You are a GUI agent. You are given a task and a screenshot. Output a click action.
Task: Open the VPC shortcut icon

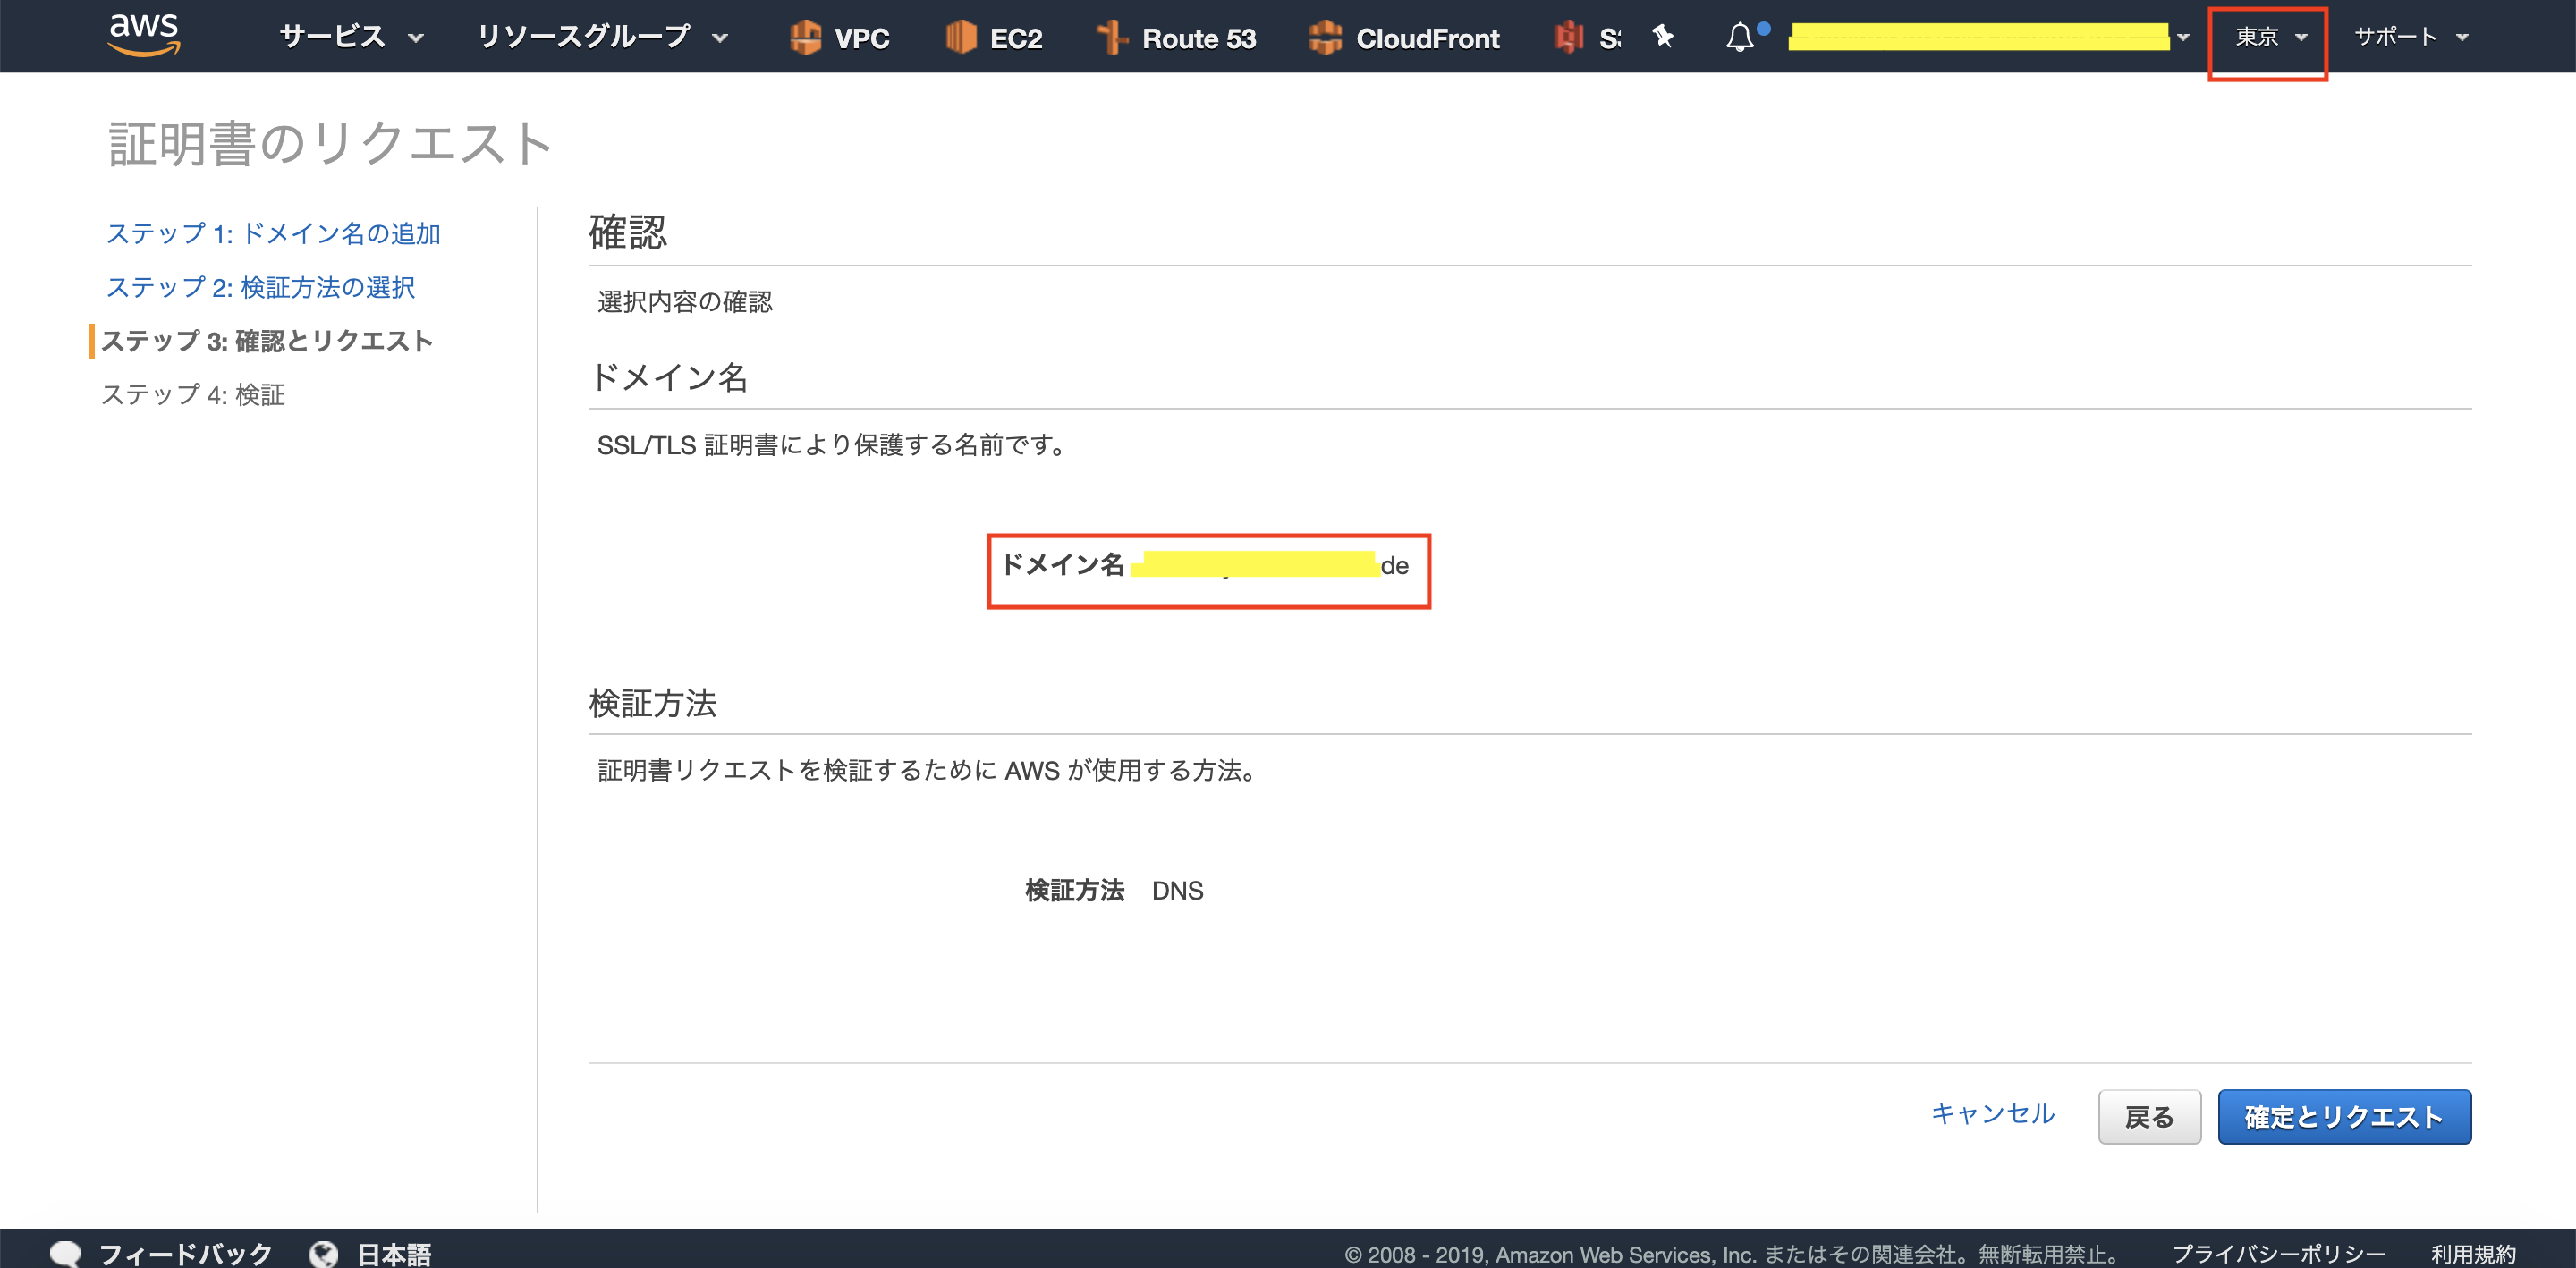tap(805, 38)
